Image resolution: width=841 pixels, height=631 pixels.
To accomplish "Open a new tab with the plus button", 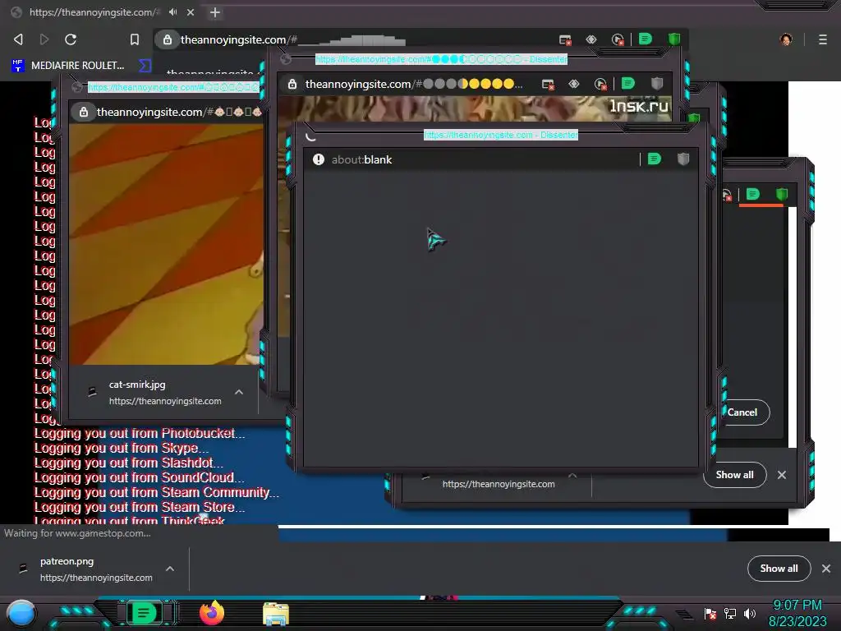I will pos(214,12).
